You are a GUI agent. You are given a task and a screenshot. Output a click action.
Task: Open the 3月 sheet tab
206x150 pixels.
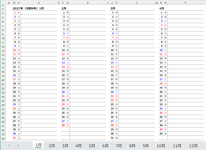click(65, 146)
